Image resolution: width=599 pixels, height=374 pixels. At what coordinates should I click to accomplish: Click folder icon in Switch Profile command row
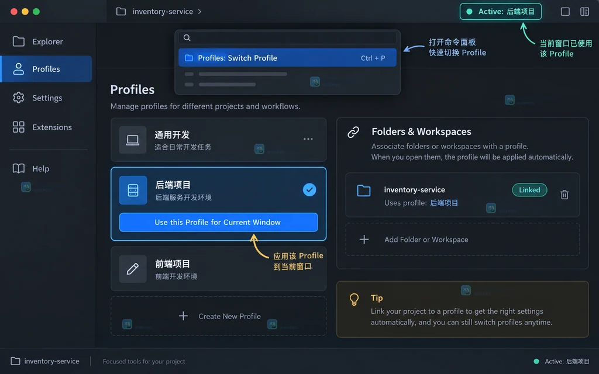pyautogui.click(x=189, y=58)
